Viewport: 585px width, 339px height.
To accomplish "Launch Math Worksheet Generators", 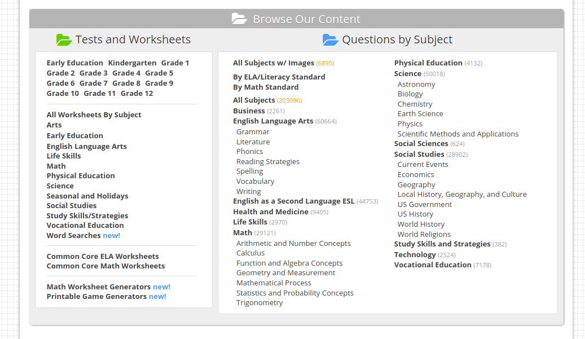I will coord(99,287).
